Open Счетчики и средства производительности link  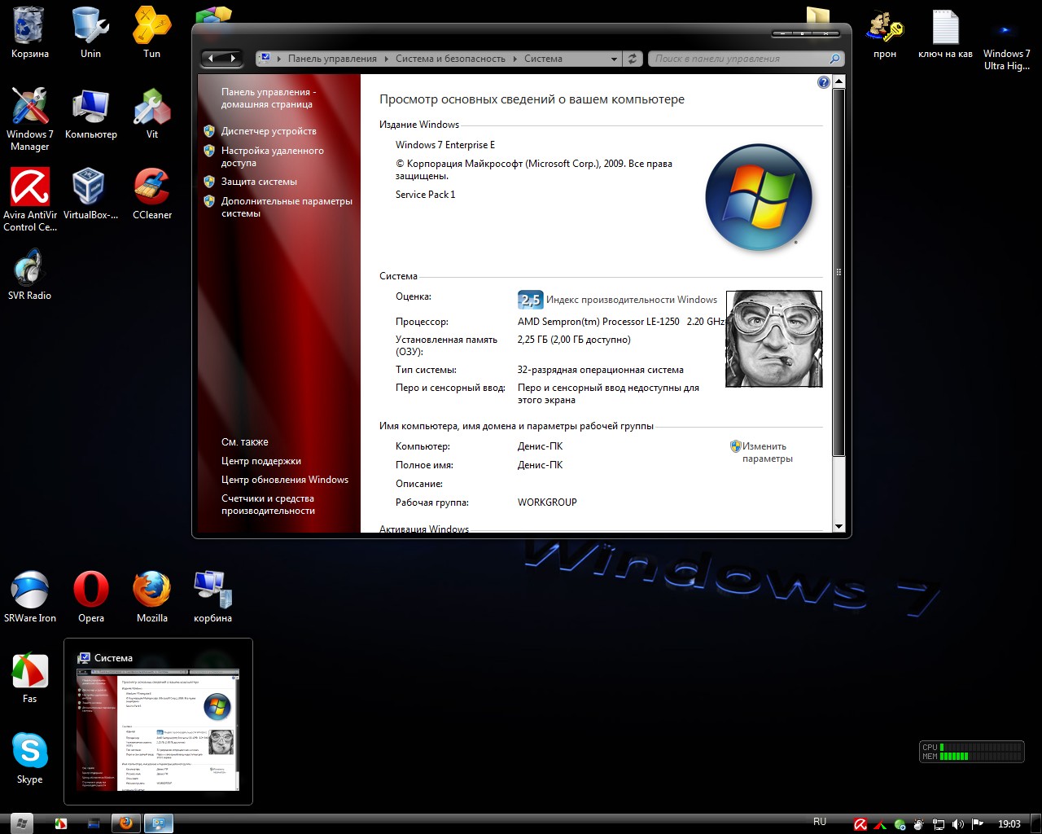point(268,504)
